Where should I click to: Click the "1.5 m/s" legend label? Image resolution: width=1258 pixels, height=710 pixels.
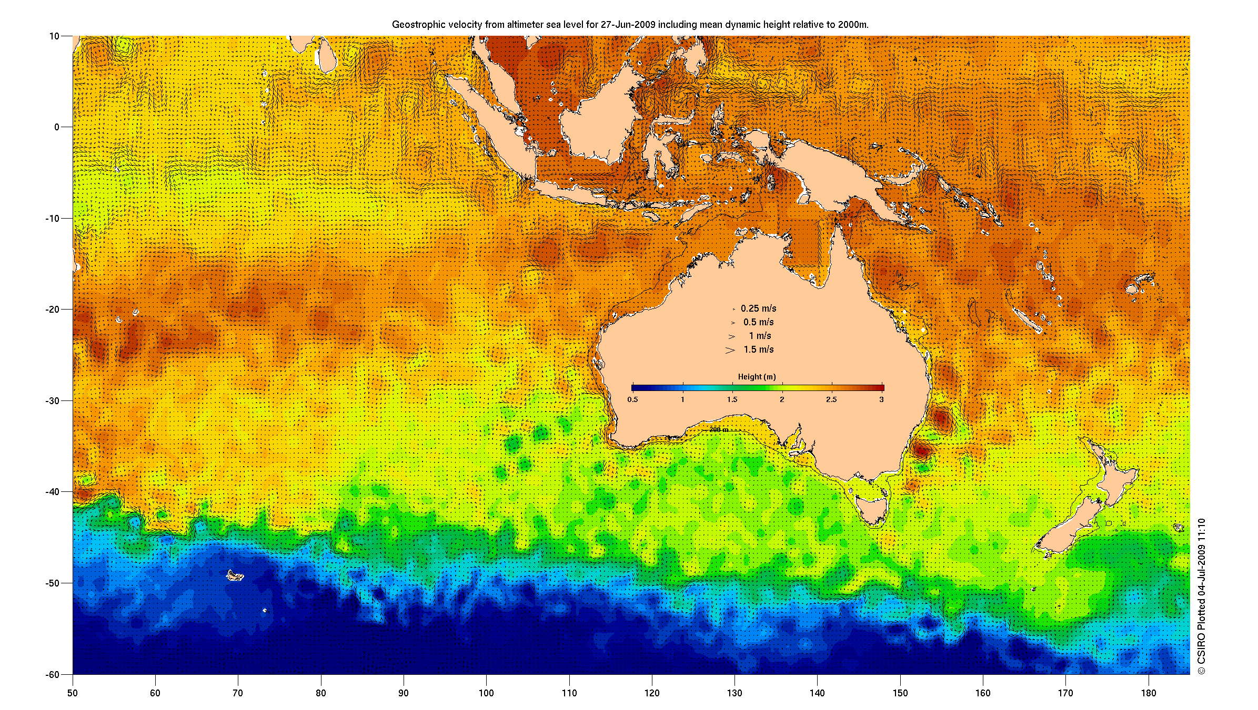click(x=758, y=349)
